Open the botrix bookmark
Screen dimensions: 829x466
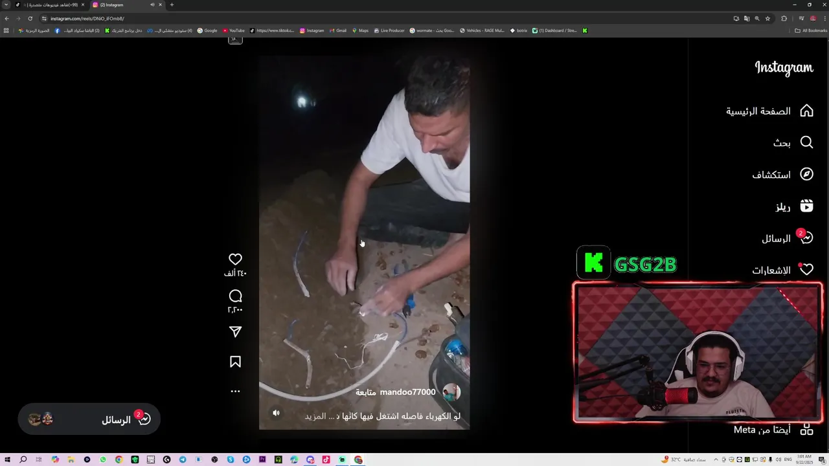(519, 30)
